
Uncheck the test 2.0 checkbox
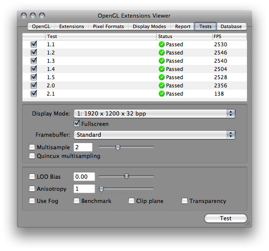point(34,86)
